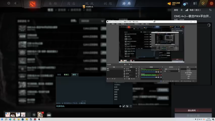Image resolution: width=215 pixels, height=121 pixels.
Task: Toggle visibility of last OBS source row
Action: click(x=136, y=77)
